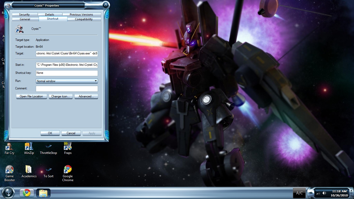Open the Advanced shortcut options
Viewport: 354px width, 199px height.
point(86,96)
